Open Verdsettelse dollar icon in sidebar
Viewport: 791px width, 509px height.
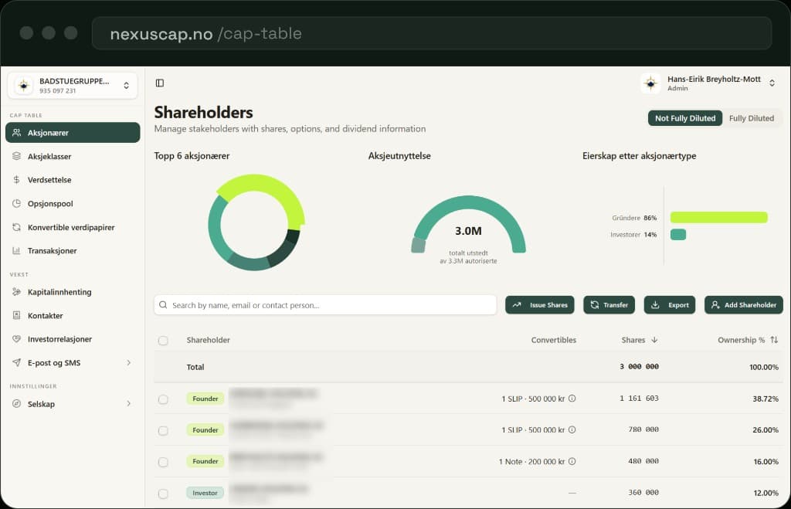pos(17,180)
